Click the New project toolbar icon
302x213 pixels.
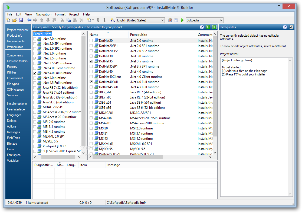pos(8,20)
